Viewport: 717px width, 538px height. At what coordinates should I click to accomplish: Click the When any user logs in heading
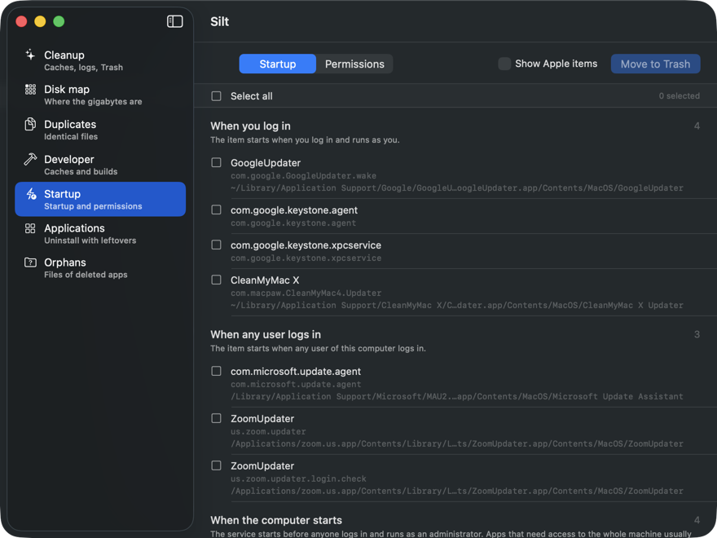(x=266, y=334)
